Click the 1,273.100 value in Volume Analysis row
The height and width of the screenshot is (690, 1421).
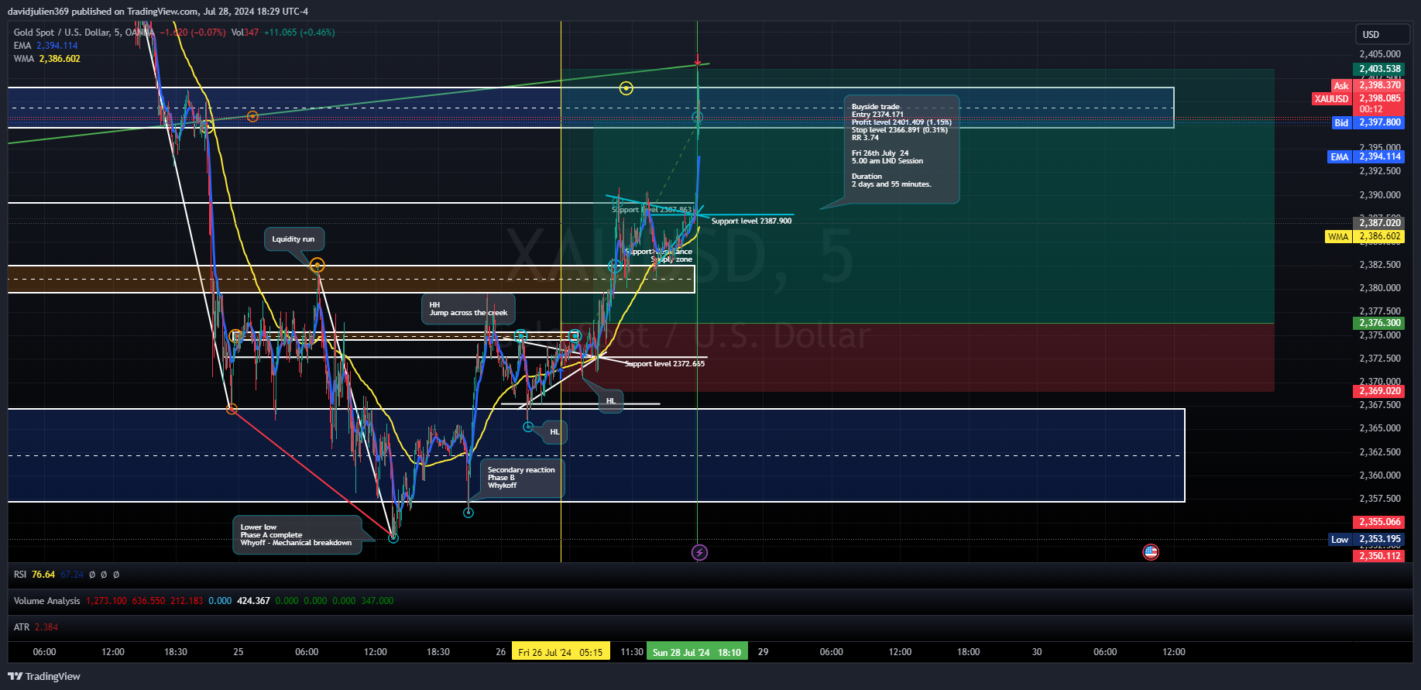[x=106, y=601]
